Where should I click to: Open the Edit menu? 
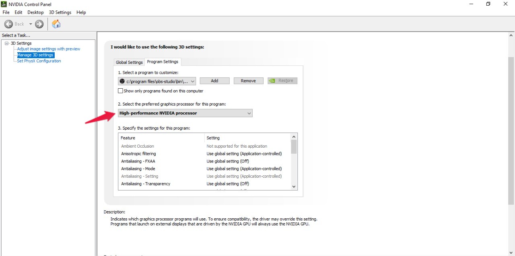point(19,12)
